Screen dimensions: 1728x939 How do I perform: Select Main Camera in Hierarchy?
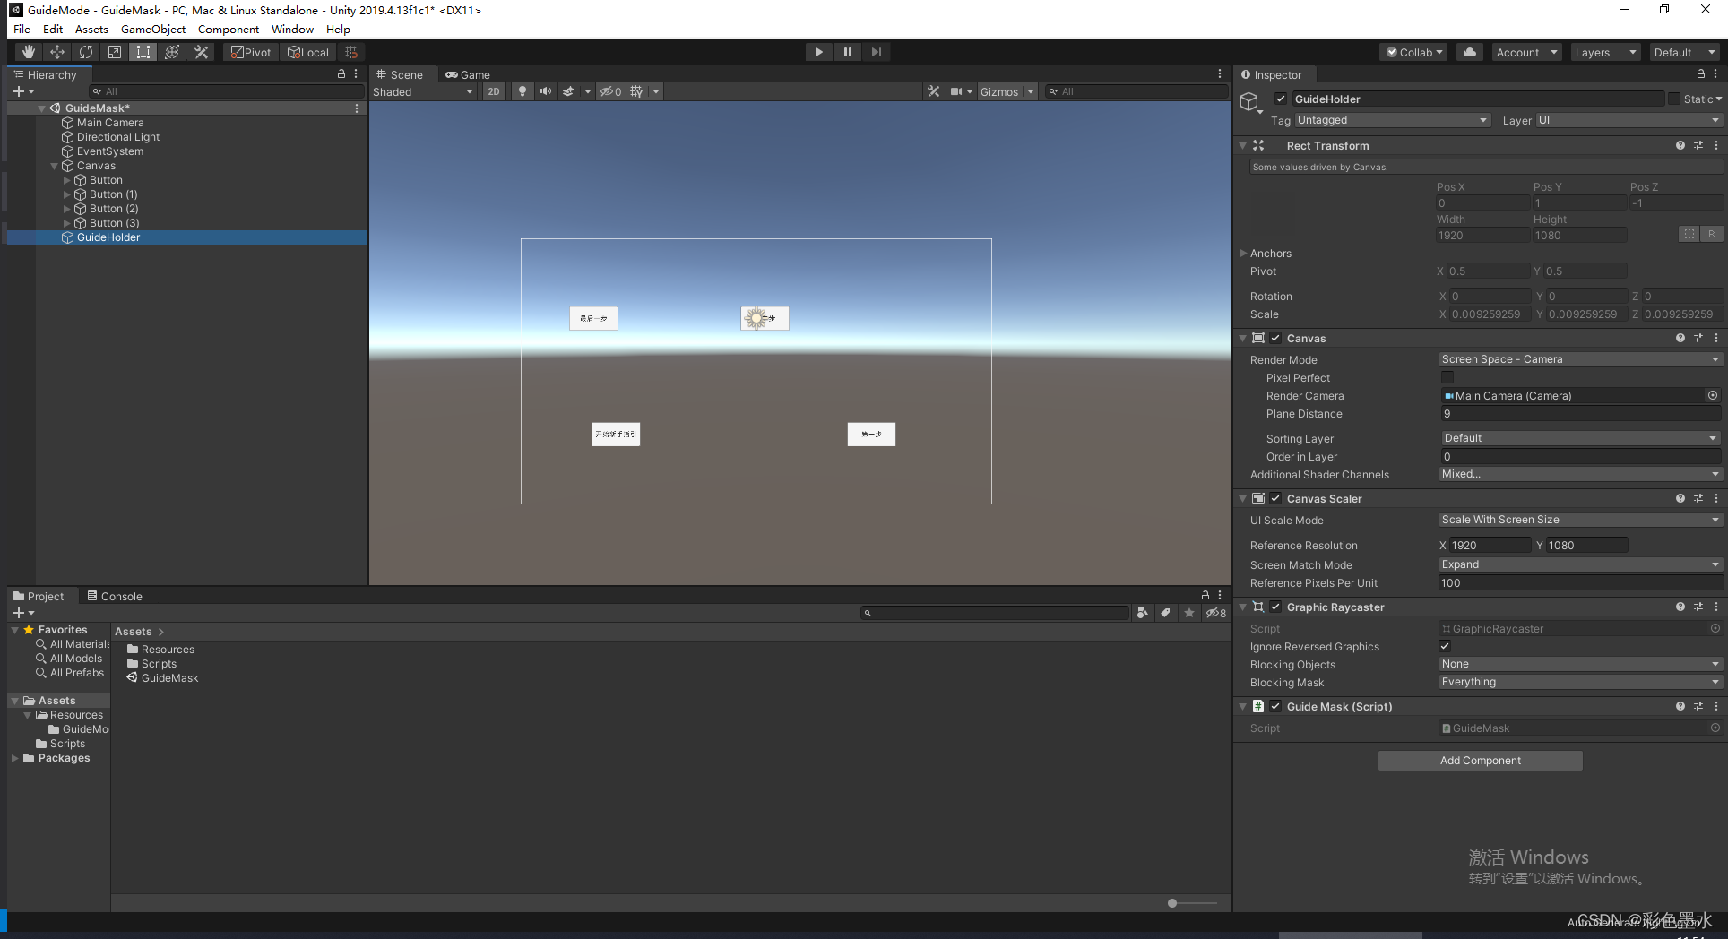click(x=110, y=123)
